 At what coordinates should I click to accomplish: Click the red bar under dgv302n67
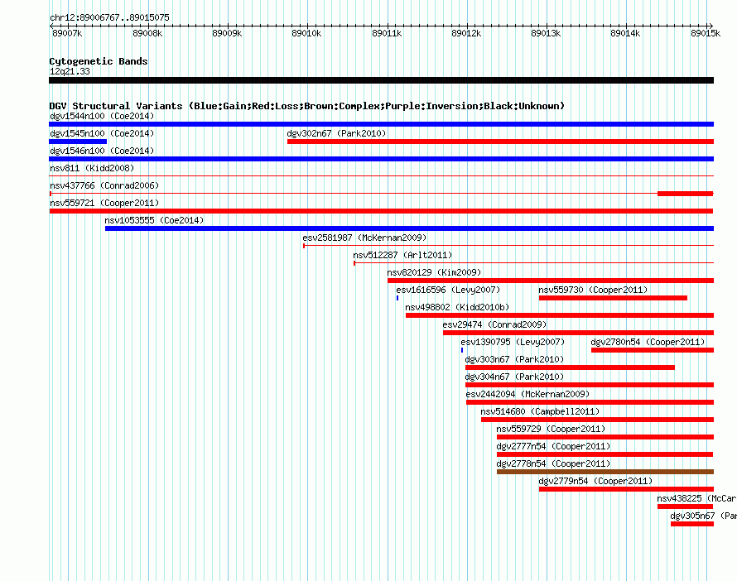point(500,142)
